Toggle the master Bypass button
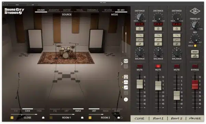Screen dimensions: 206x124 pos(195,66)
